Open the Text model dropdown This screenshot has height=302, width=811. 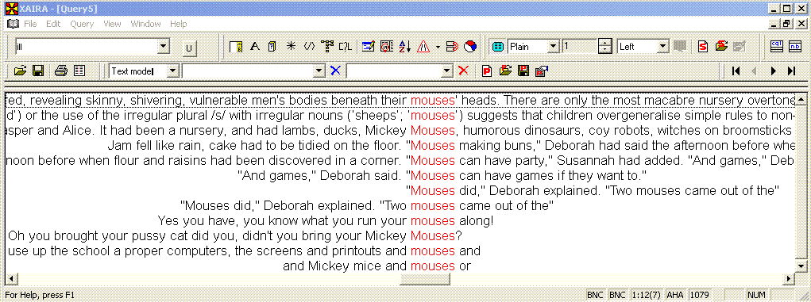pos(172,71)
